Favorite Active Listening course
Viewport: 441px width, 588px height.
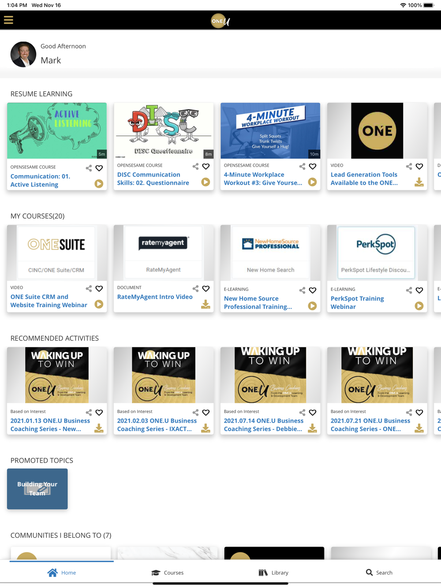99,168
